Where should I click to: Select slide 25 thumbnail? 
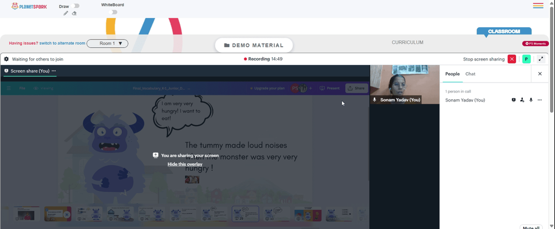(120, 214)
